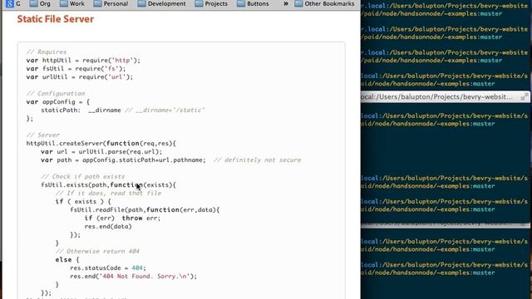Click the 'if ( exists ) {' line
Viewport: 532px width, 299px height.
(x=83, y=201)
